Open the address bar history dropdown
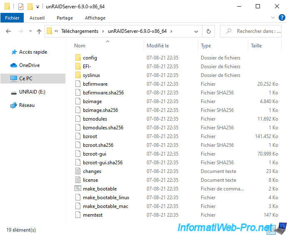 [197, 31]
